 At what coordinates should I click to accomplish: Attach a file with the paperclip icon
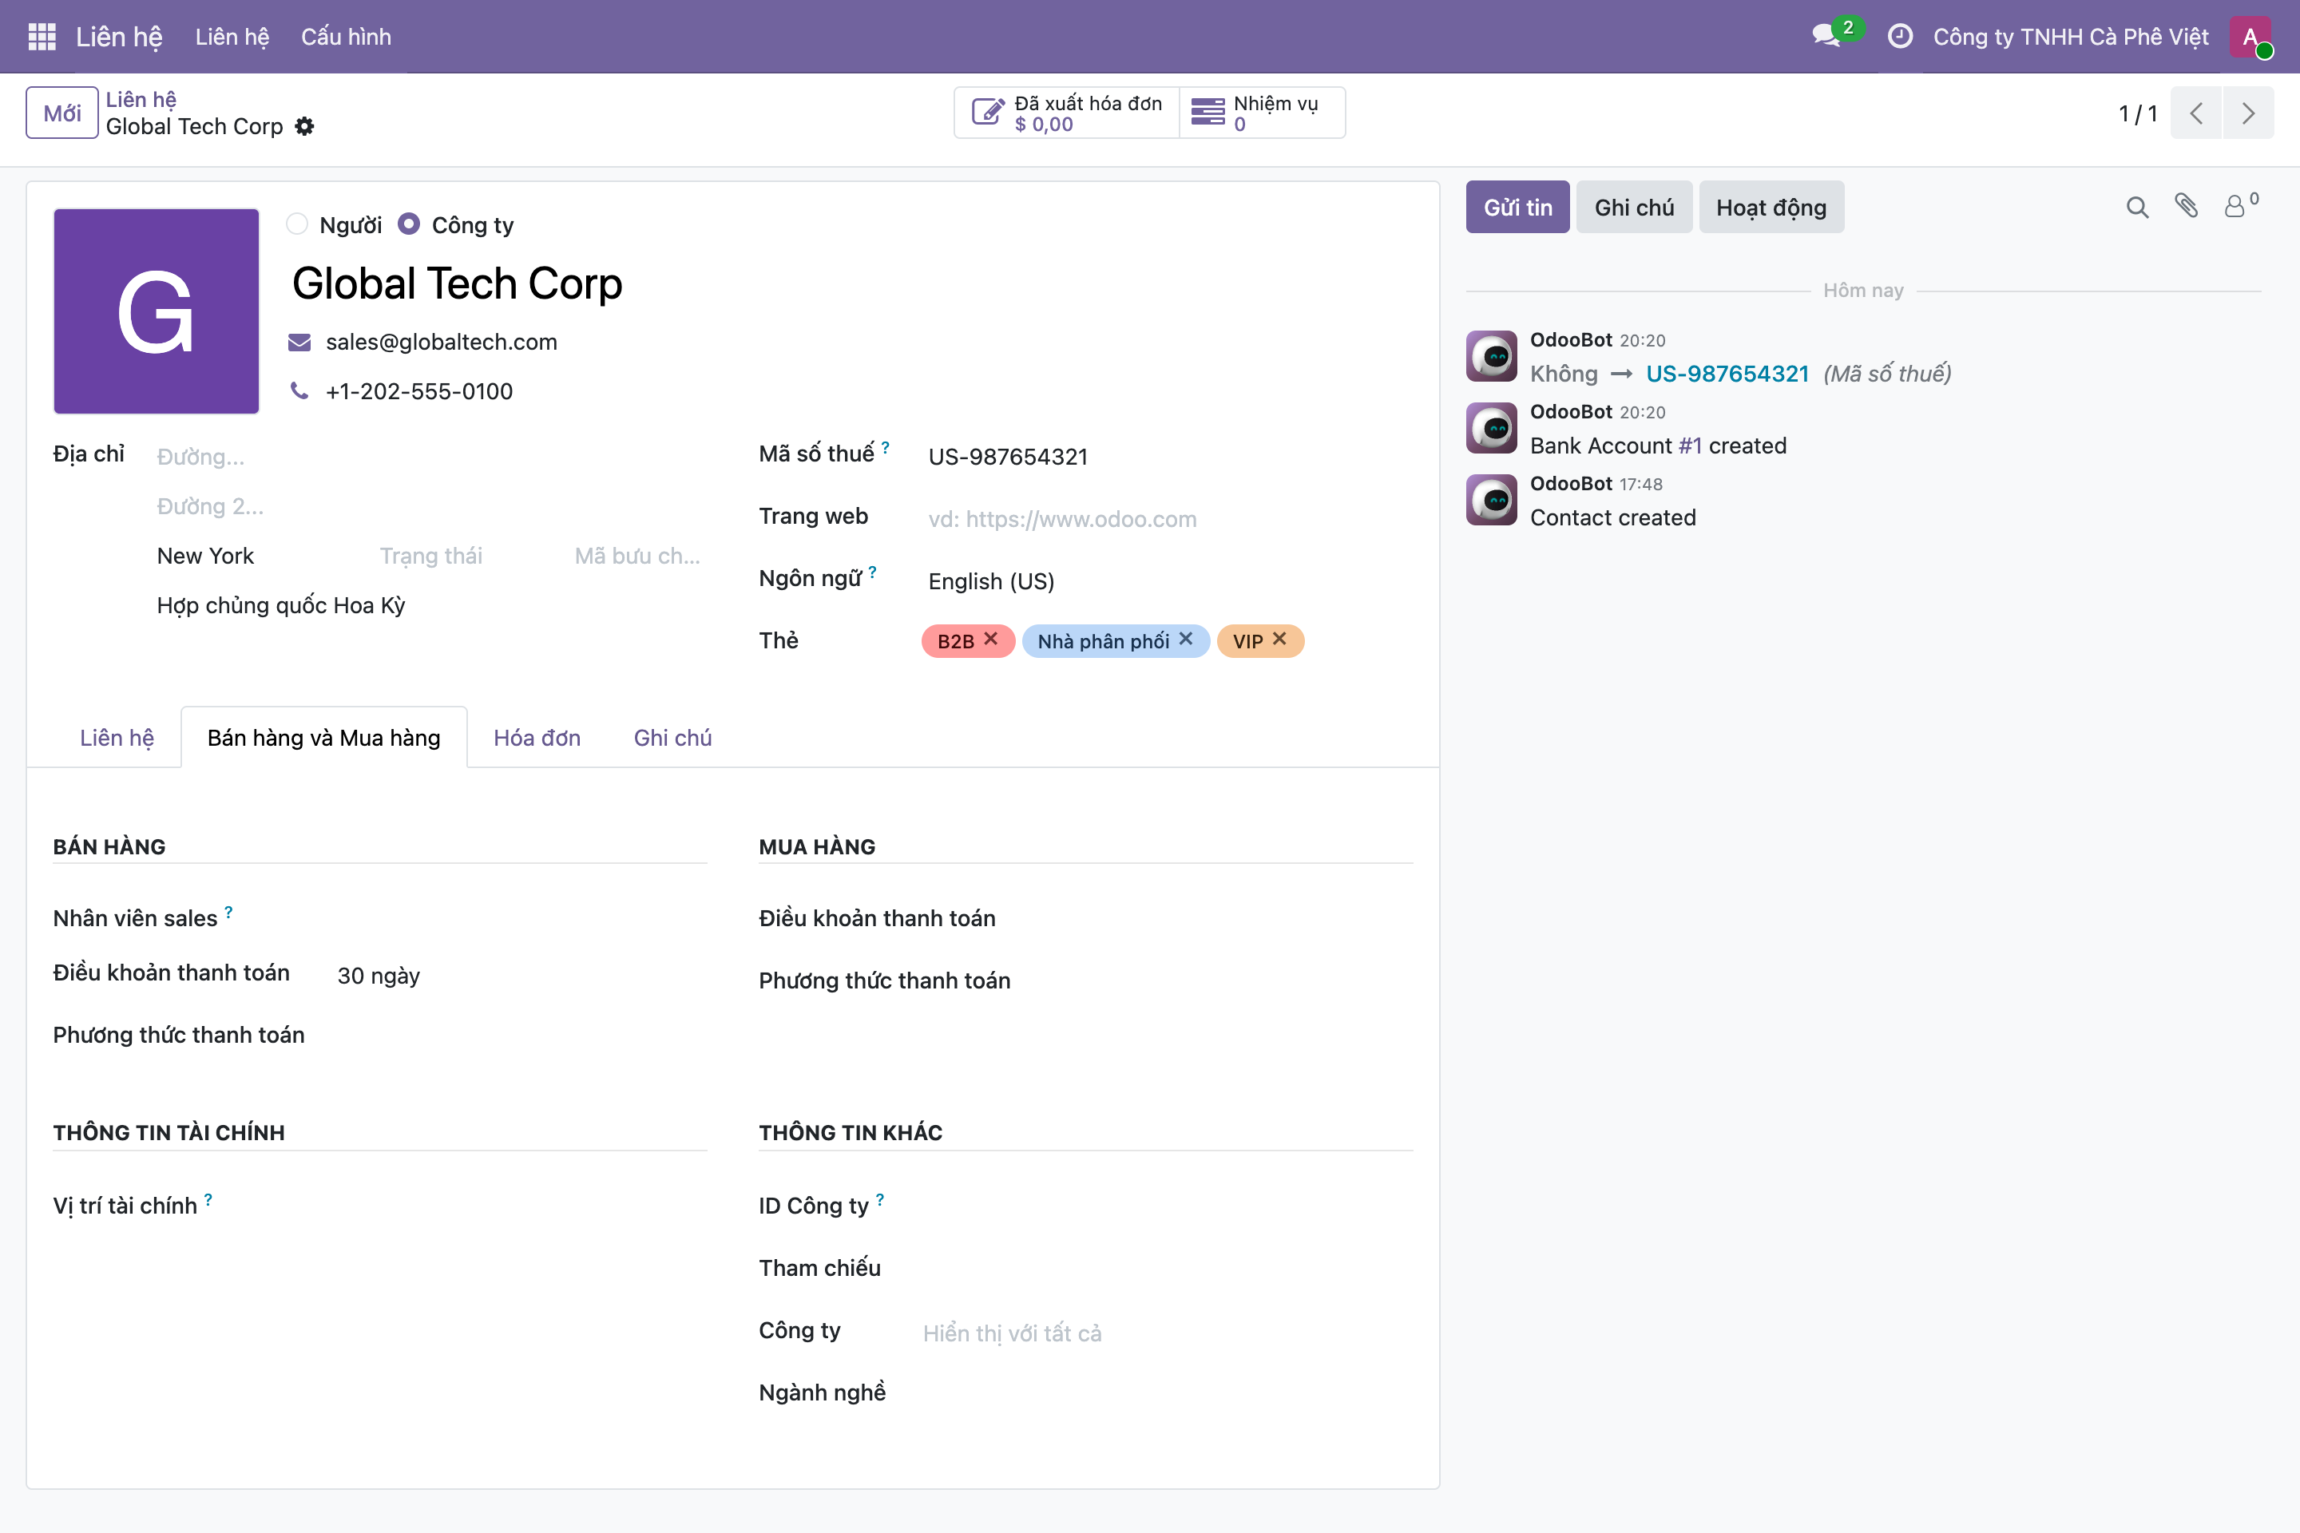[x=2187, y=205]
